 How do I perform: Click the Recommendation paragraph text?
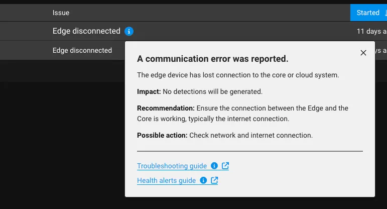click(242, 114)
